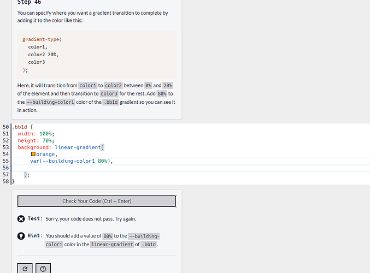Click the closing parenthesis on line 57
The height and width of the screenshot is (273, 370).
(26, 175)
